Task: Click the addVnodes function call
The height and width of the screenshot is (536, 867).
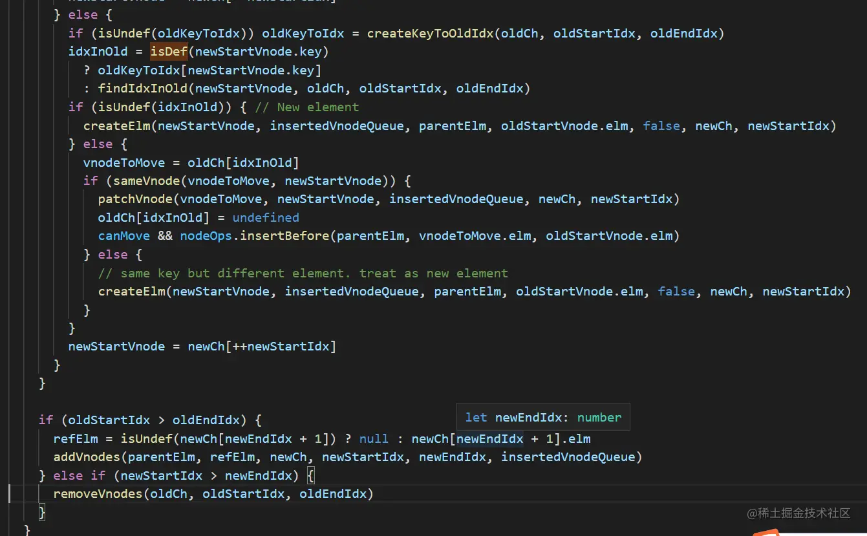Action: [x=87, y=457]
